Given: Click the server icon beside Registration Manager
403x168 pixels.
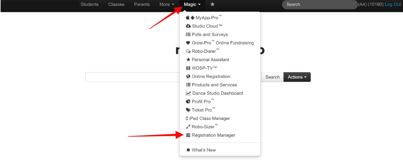Looking at the screenshot, I should [x=188, y=135].
